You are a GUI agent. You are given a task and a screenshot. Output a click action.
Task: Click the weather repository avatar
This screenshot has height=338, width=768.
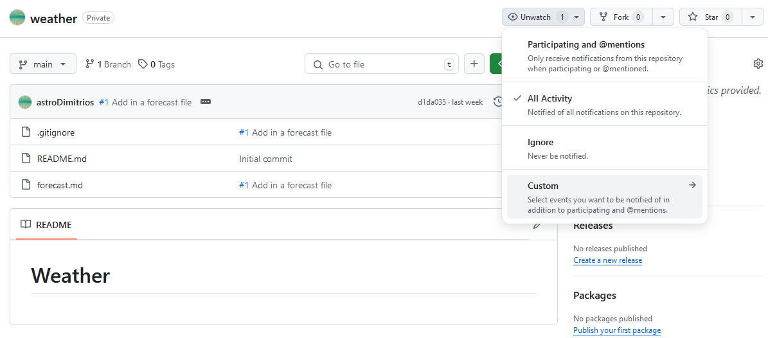pos(17,17)
